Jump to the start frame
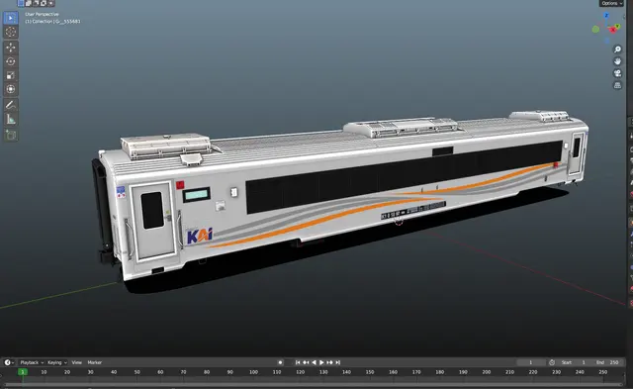Image resolution: width=633 pixels, height=389 pixels. click(298, 362)
